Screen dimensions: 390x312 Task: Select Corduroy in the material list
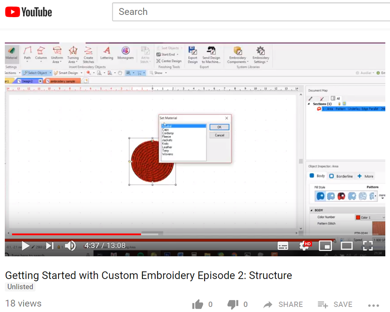coord(168,133)
